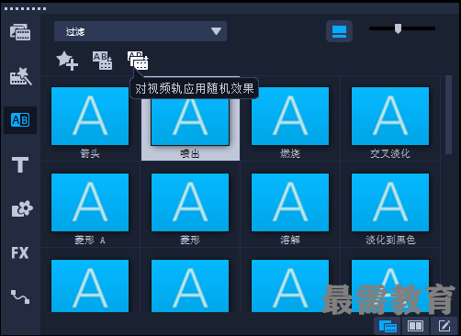Apply random effects to video track icon

click(138, 61)
